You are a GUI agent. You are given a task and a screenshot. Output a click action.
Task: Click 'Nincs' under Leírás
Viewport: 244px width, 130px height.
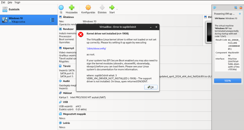(x=62, y=127)
